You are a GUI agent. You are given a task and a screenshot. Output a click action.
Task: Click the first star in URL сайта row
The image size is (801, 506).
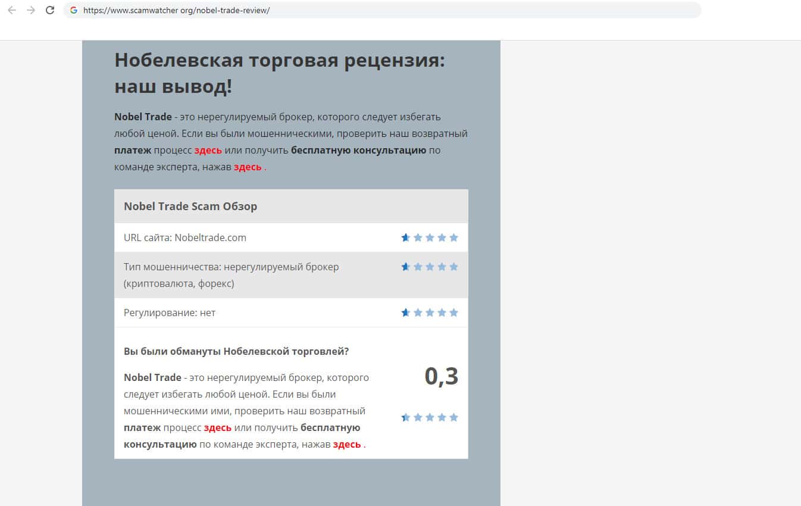406,238
